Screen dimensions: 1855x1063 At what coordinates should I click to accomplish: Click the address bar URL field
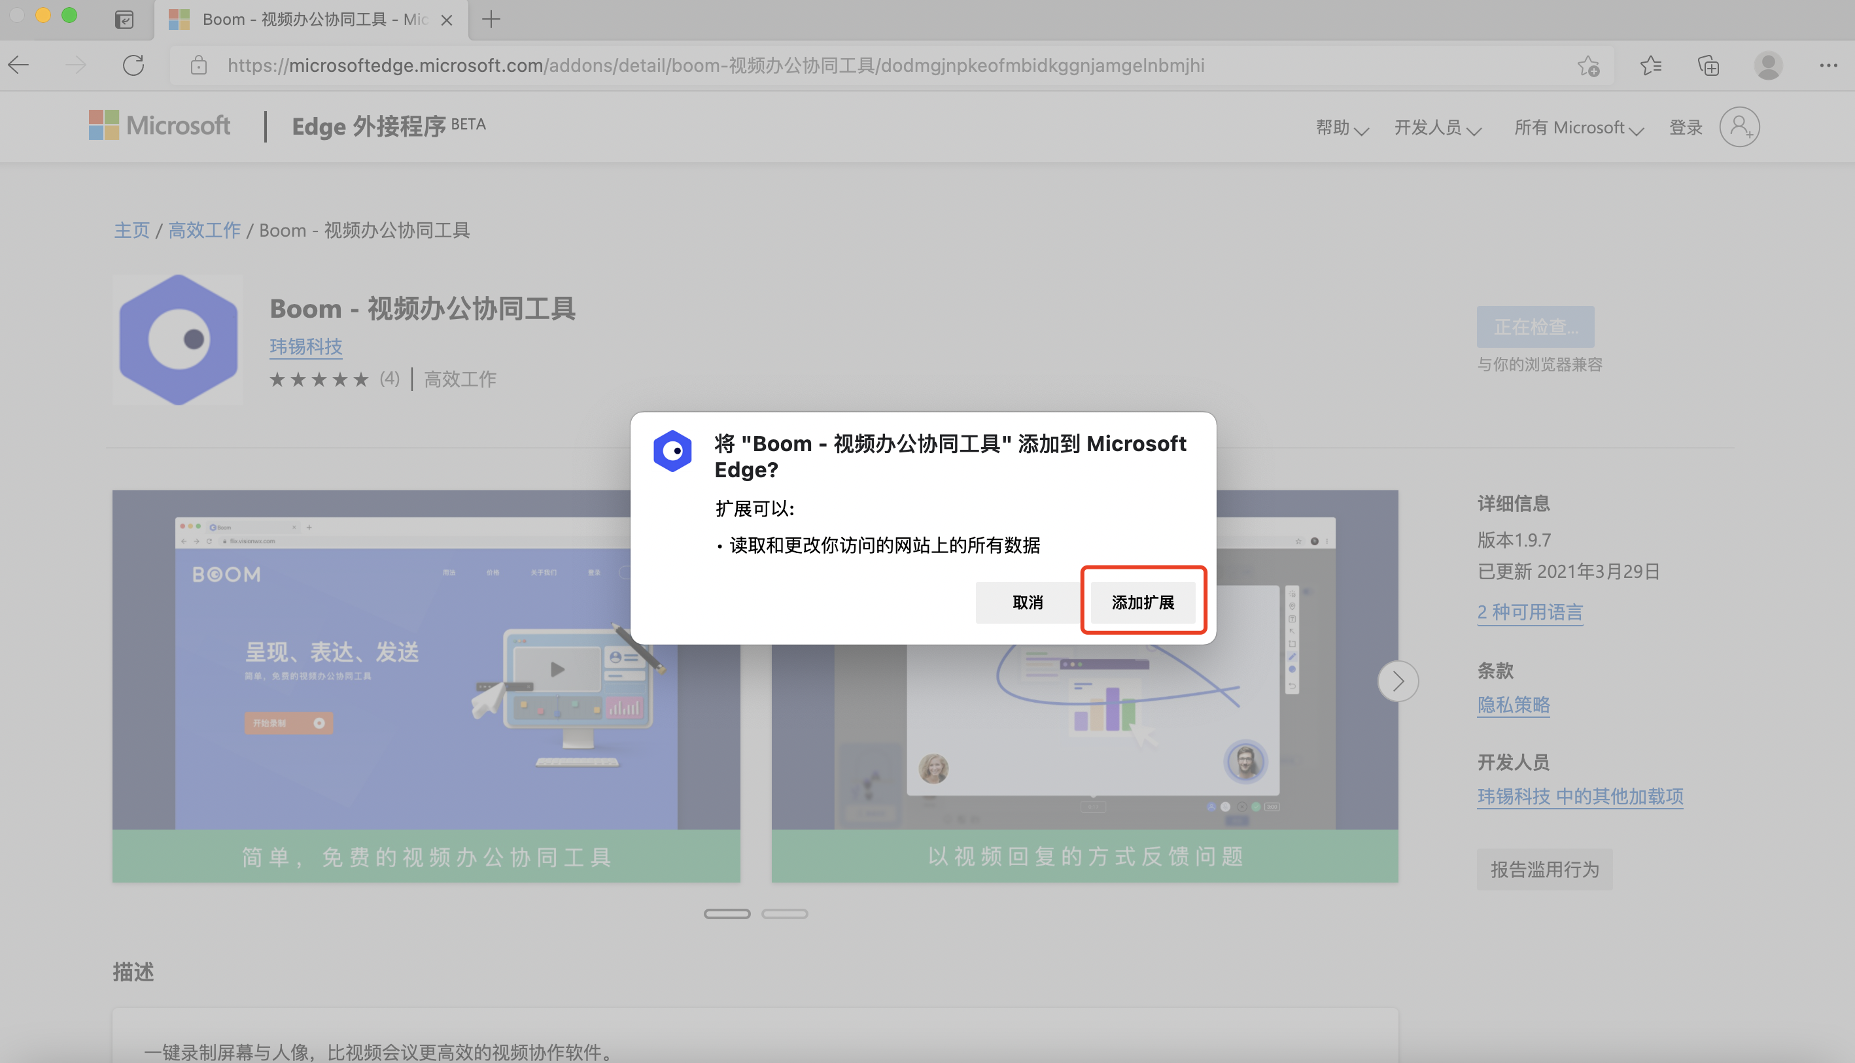716,66
